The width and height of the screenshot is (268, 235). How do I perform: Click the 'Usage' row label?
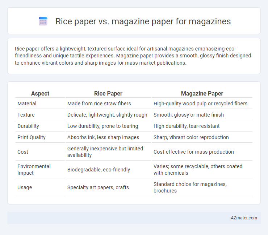[25, 187]
